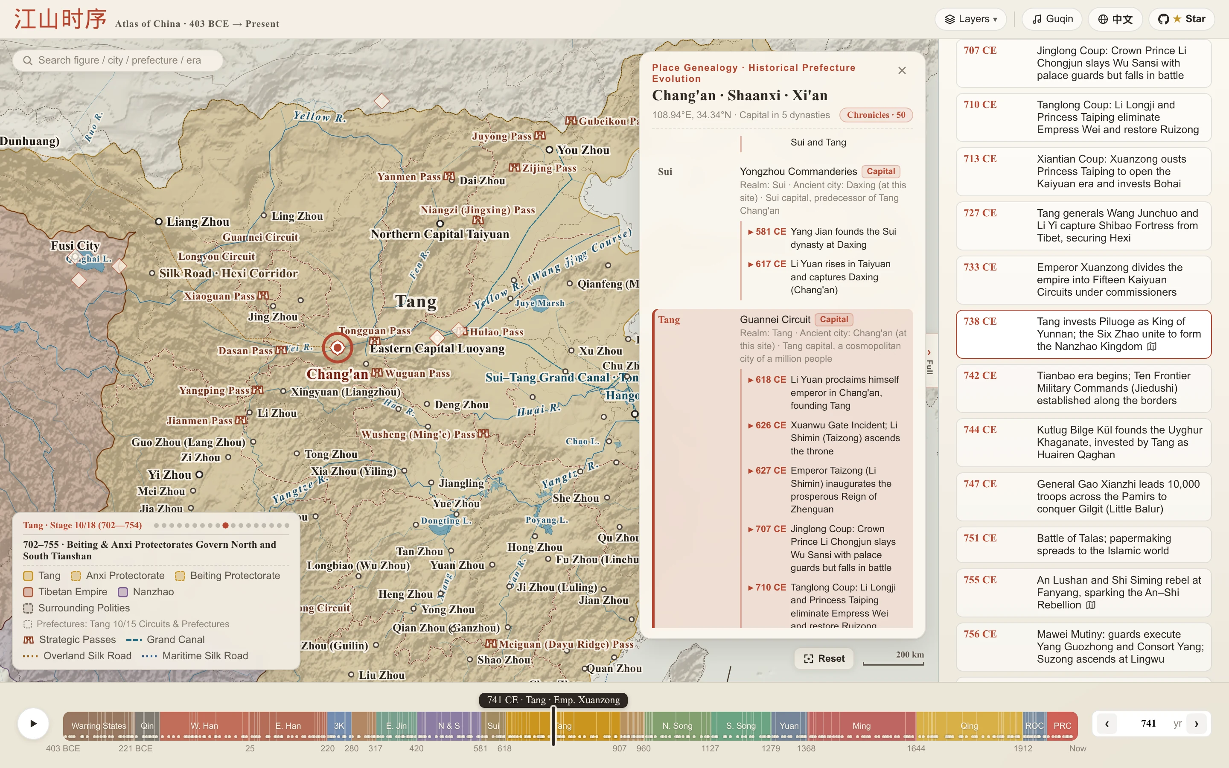Jump to the N. Song timeline segment
The width and height of the screenshot is (1229, 768).
tap(677, 726)
